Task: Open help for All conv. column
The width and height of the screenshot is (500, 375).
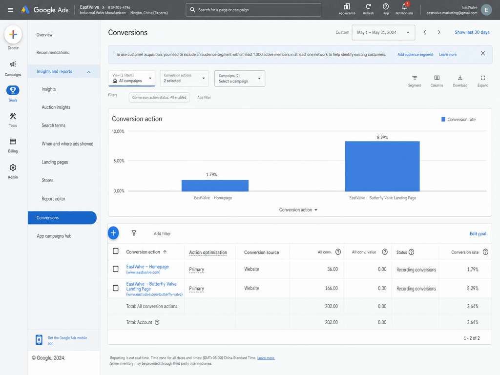Action: coord(338,252)
